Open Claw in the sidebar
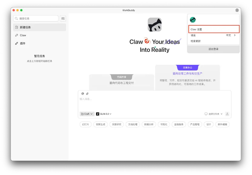Screen dimensions: 252x175 point(40,35)
